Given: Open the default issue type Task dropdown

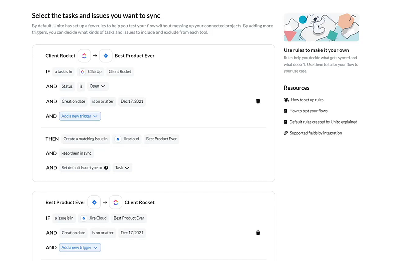Looking at the screenshot, I should pos(122,168).
